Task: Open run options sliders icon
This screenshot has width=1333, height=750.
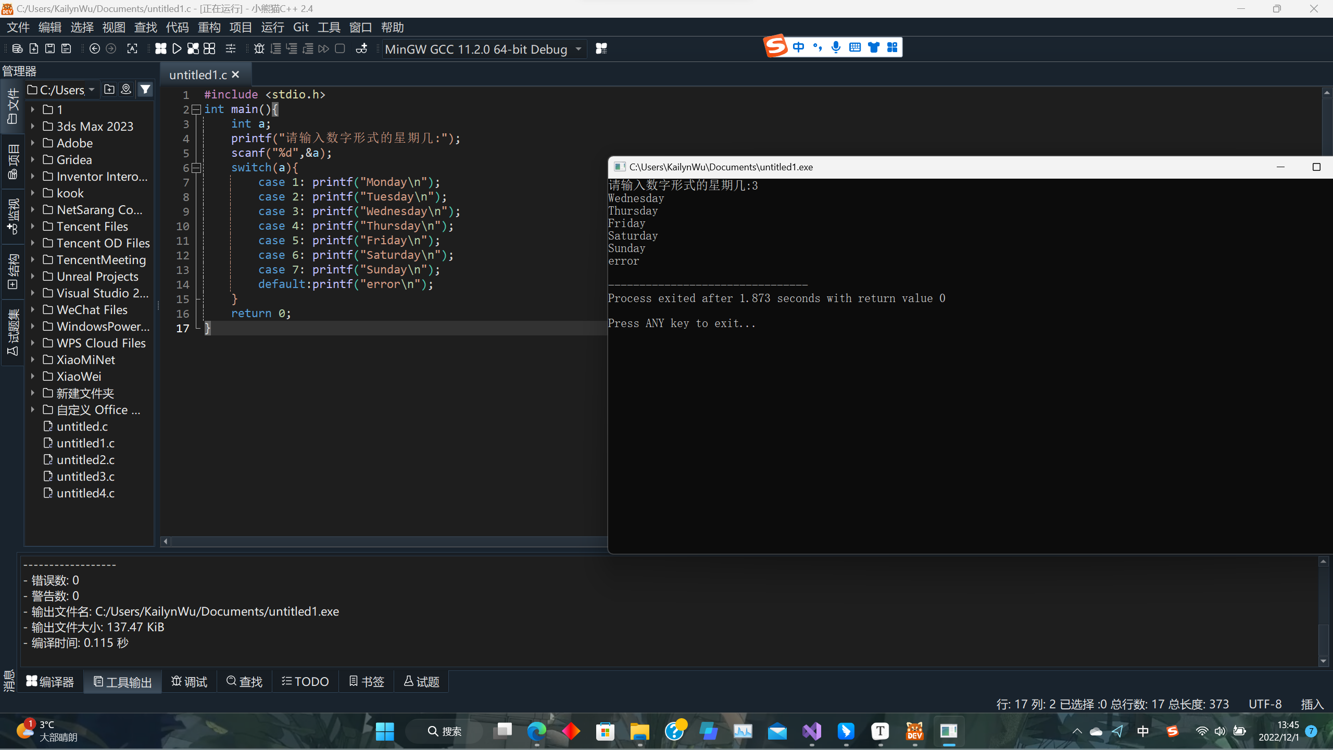Action: click(x=231, y=48)
